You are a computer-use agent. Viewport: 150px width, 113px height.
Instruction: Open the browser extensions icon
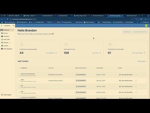[141, 19]
